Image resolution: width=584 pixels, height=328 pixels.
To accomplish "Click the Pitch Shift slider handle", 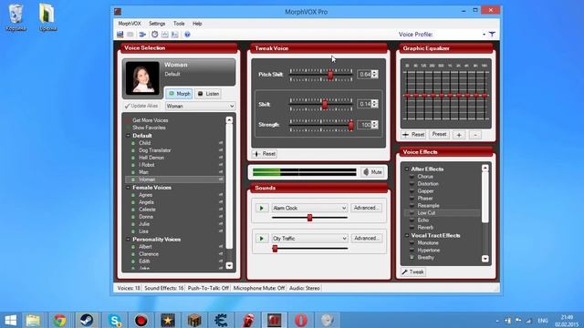I will point(330,75).
